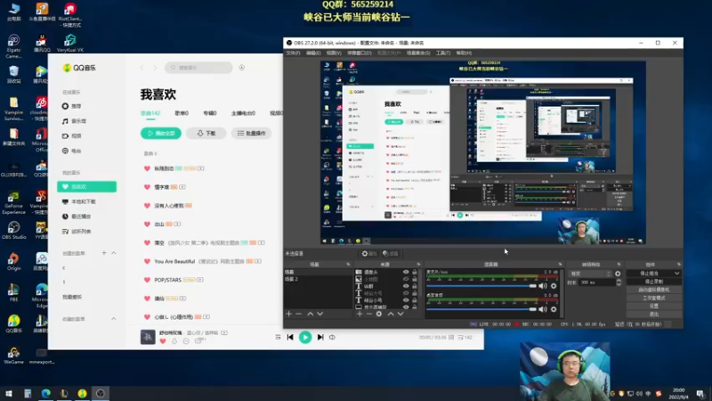The height and width of the screenshot is (401, 712).
Task: Collapse the created playlists section
Action: tap(114, 253)
